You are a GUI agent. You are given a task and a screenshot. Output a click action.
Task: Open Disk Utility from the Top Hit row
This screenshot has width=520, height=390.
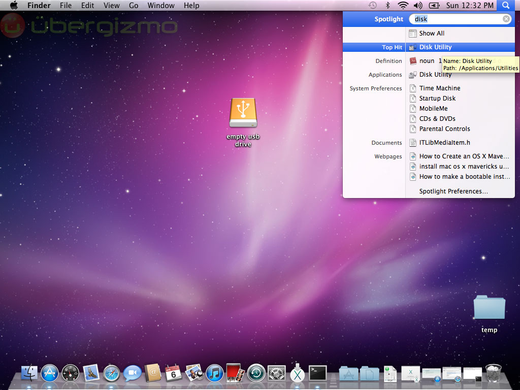click(x=435, y=47)
